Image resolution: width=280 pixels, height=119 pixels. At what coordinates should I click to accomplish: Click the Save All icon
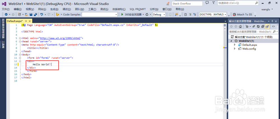tap(35, 15)
